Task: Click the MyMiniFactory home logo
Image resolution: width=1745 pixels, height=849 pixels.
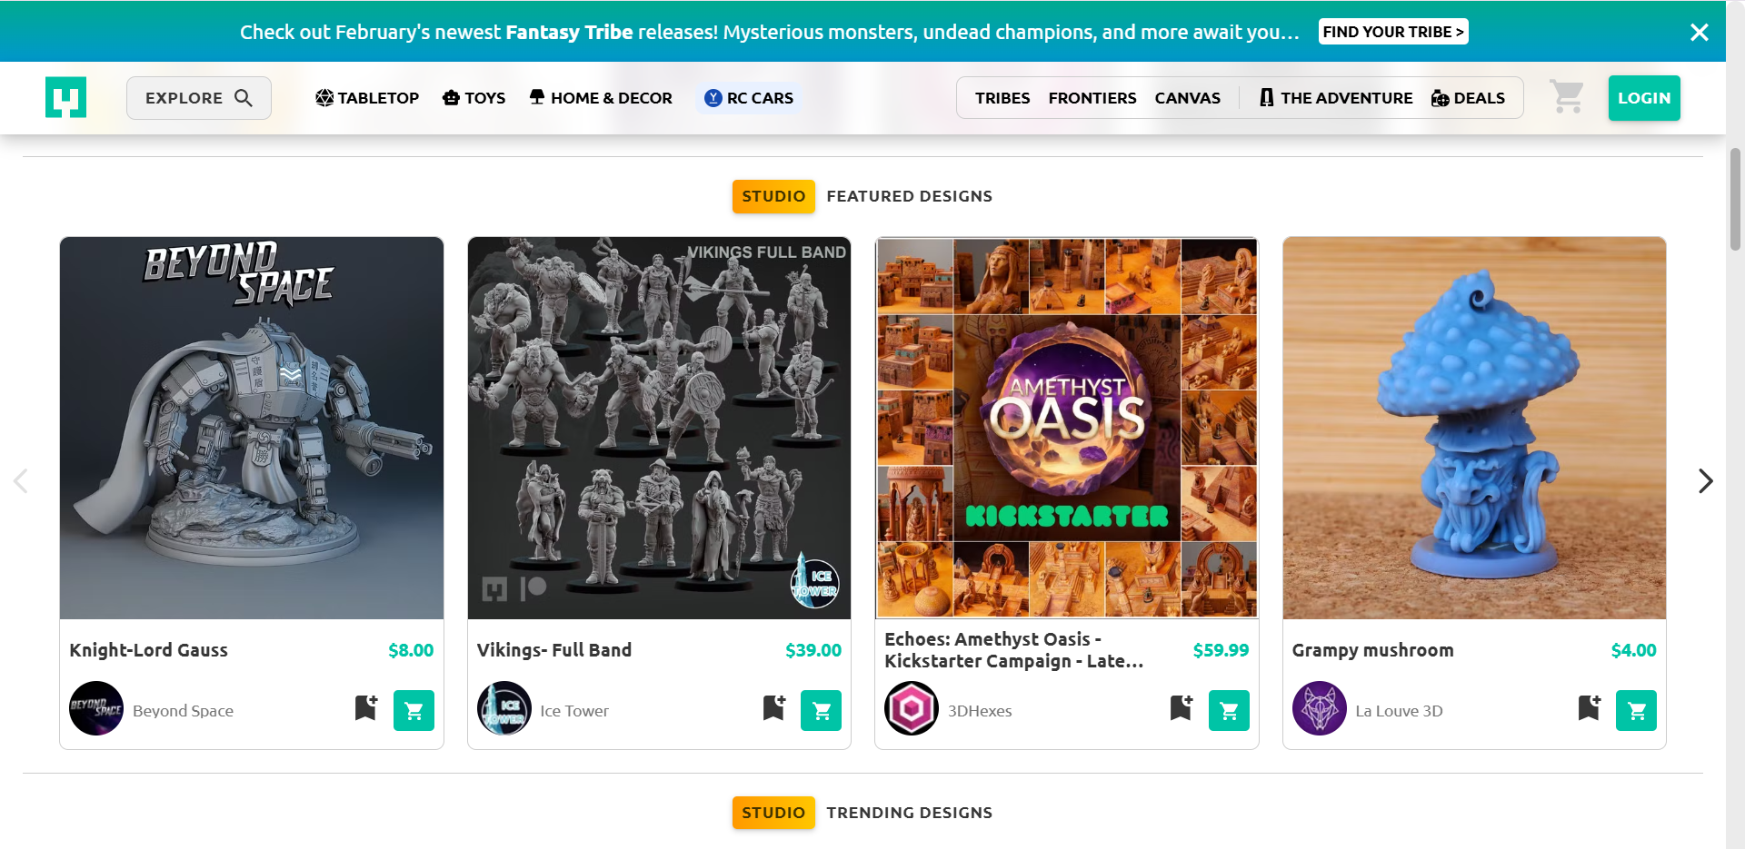Action: click(x=65, y=97)
